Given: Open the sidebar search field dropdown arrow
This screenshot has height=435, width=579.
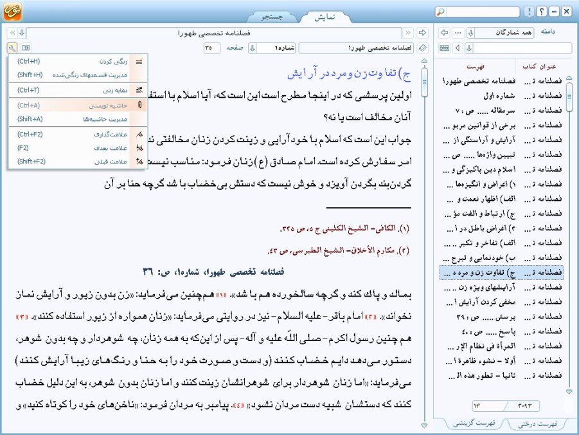Looking at the screenshot, I should 469,48.
